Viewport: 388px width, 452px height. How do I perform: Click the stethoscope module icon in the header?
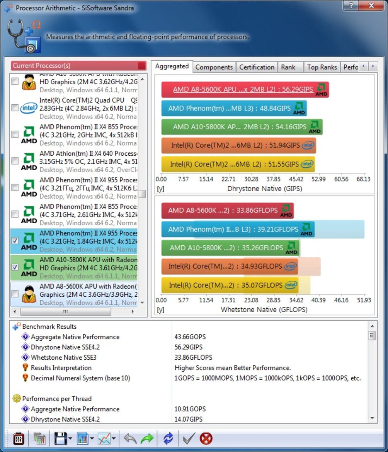[24, 36]
